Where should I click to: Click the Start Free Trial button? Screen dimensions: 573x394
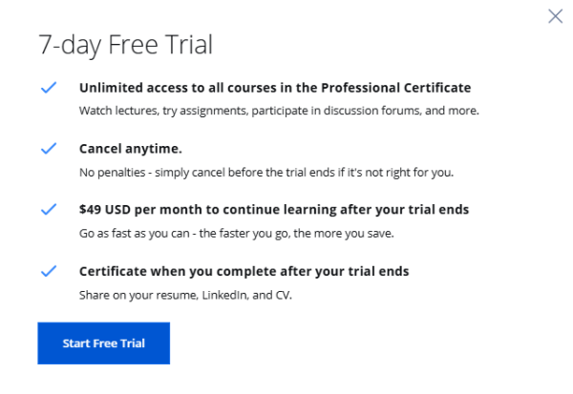103,343
